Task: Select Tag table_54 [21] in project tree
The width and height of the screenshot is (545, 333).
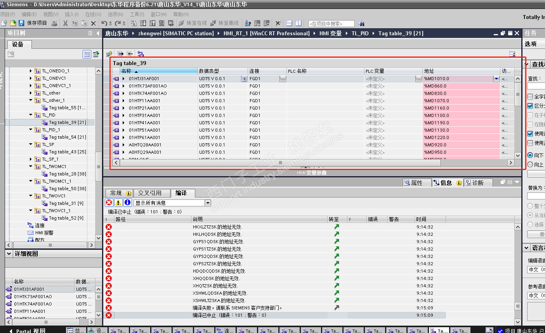Action: [68, 137]
